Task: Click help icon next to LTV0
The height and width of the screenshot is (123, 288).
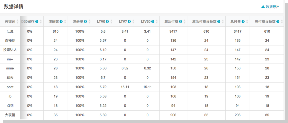Action: (107, 22)
